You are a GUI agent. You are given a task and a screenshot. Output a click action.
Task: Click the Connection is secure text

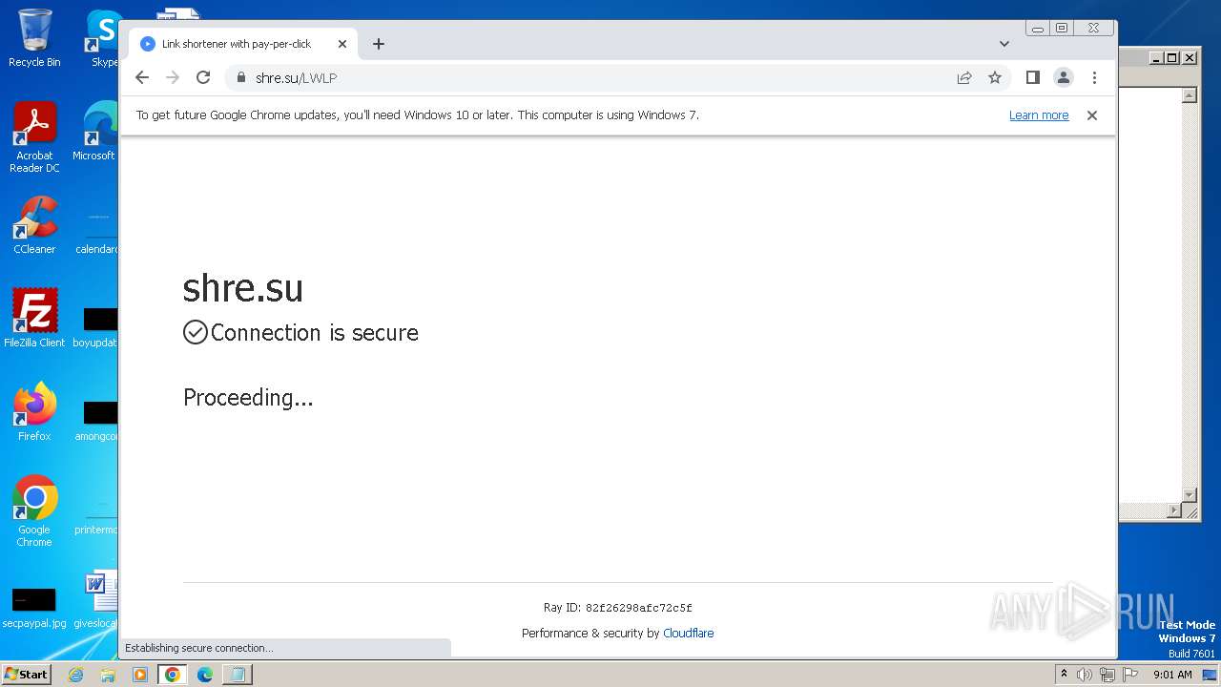[314, 332]
